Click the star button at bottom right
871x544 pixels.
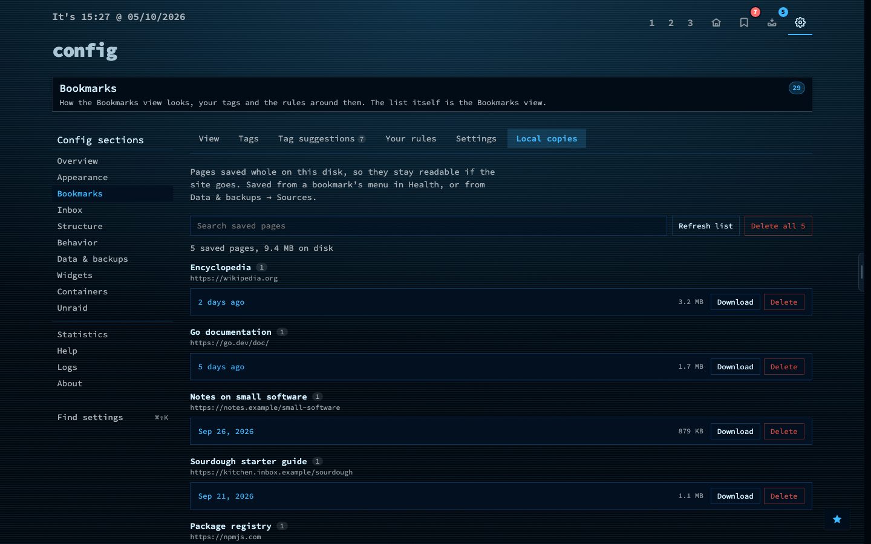click(837, 519)
